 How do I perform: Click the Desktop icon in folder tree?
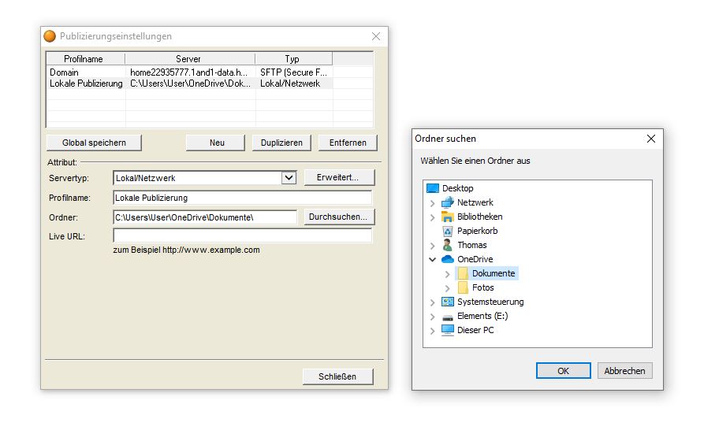pyautogui.click(x=432, y=188)
